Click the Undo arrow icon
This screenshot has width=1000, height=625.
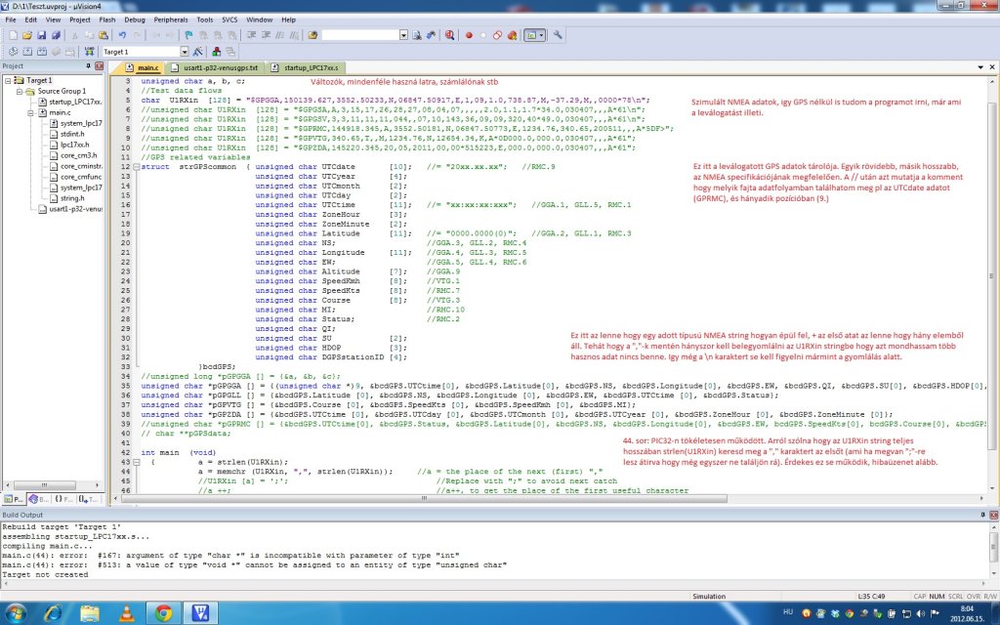click(x=122, y=35)
